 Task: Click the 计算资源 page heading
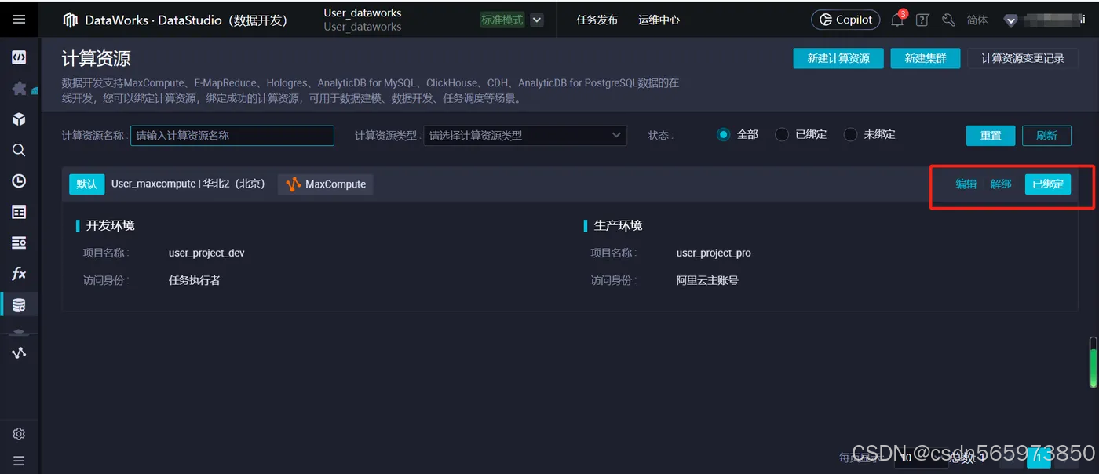(x=96, y=60)
